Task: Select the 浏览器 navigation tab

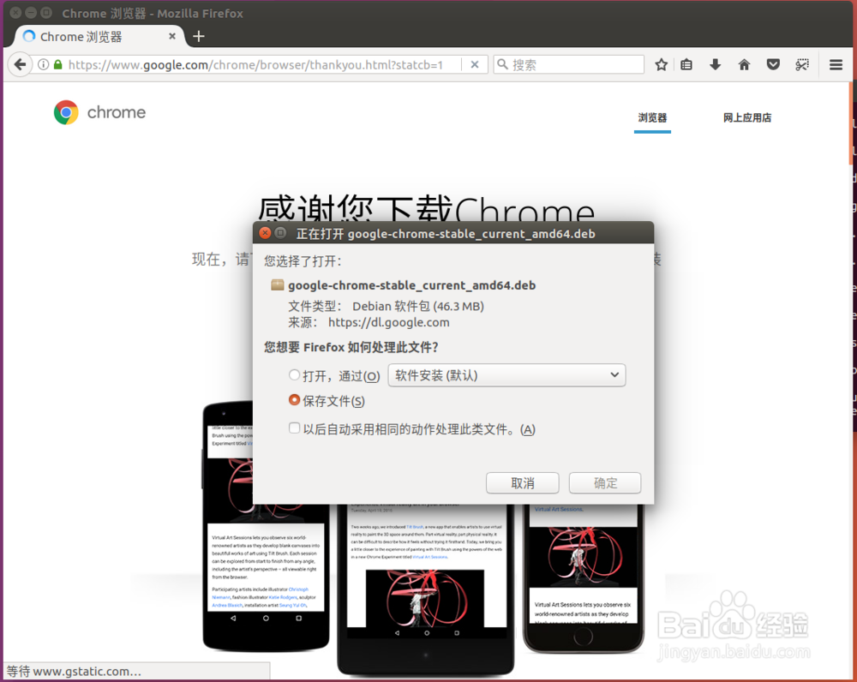Action: tap(652, 117)
